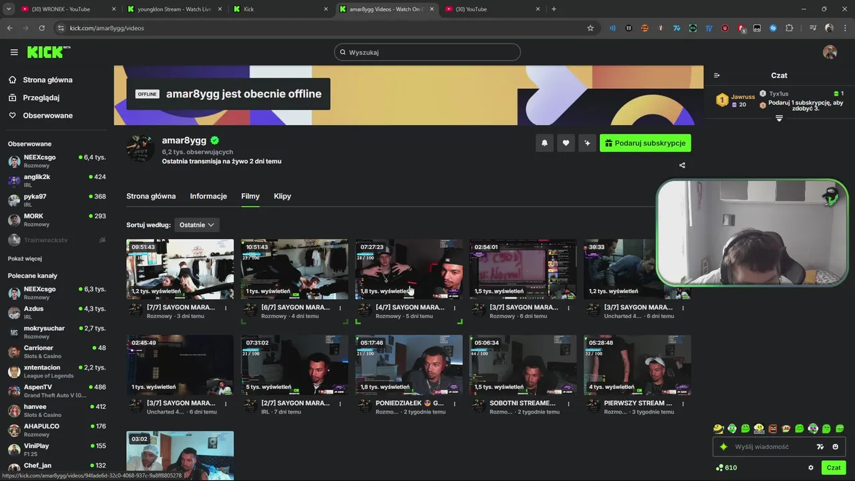Open options for [6/7] SAYGON video
The image size is (855, 481).
click(341, 308)
